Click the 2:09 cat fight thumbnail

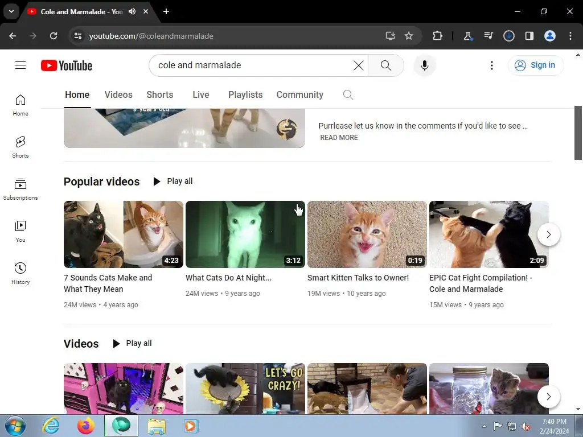[x=489, y=234]
